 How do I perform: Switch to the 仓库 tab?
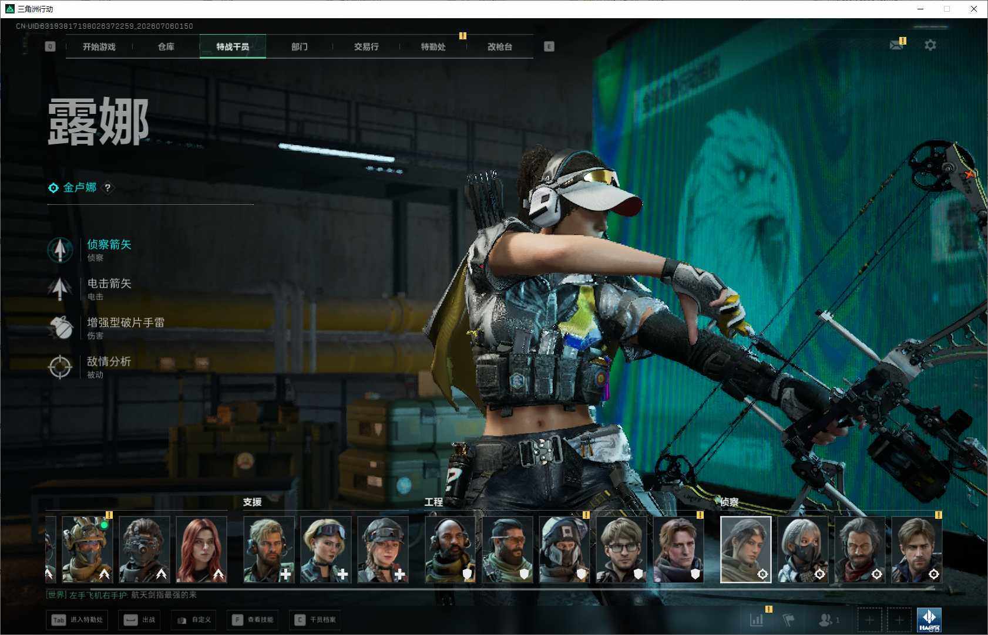(x=166, y=47)
